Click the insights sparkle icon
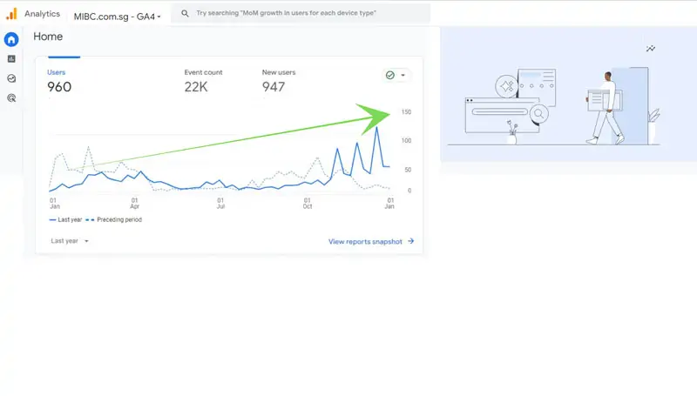The image size is (697, 396). click(x=650, y=49)
